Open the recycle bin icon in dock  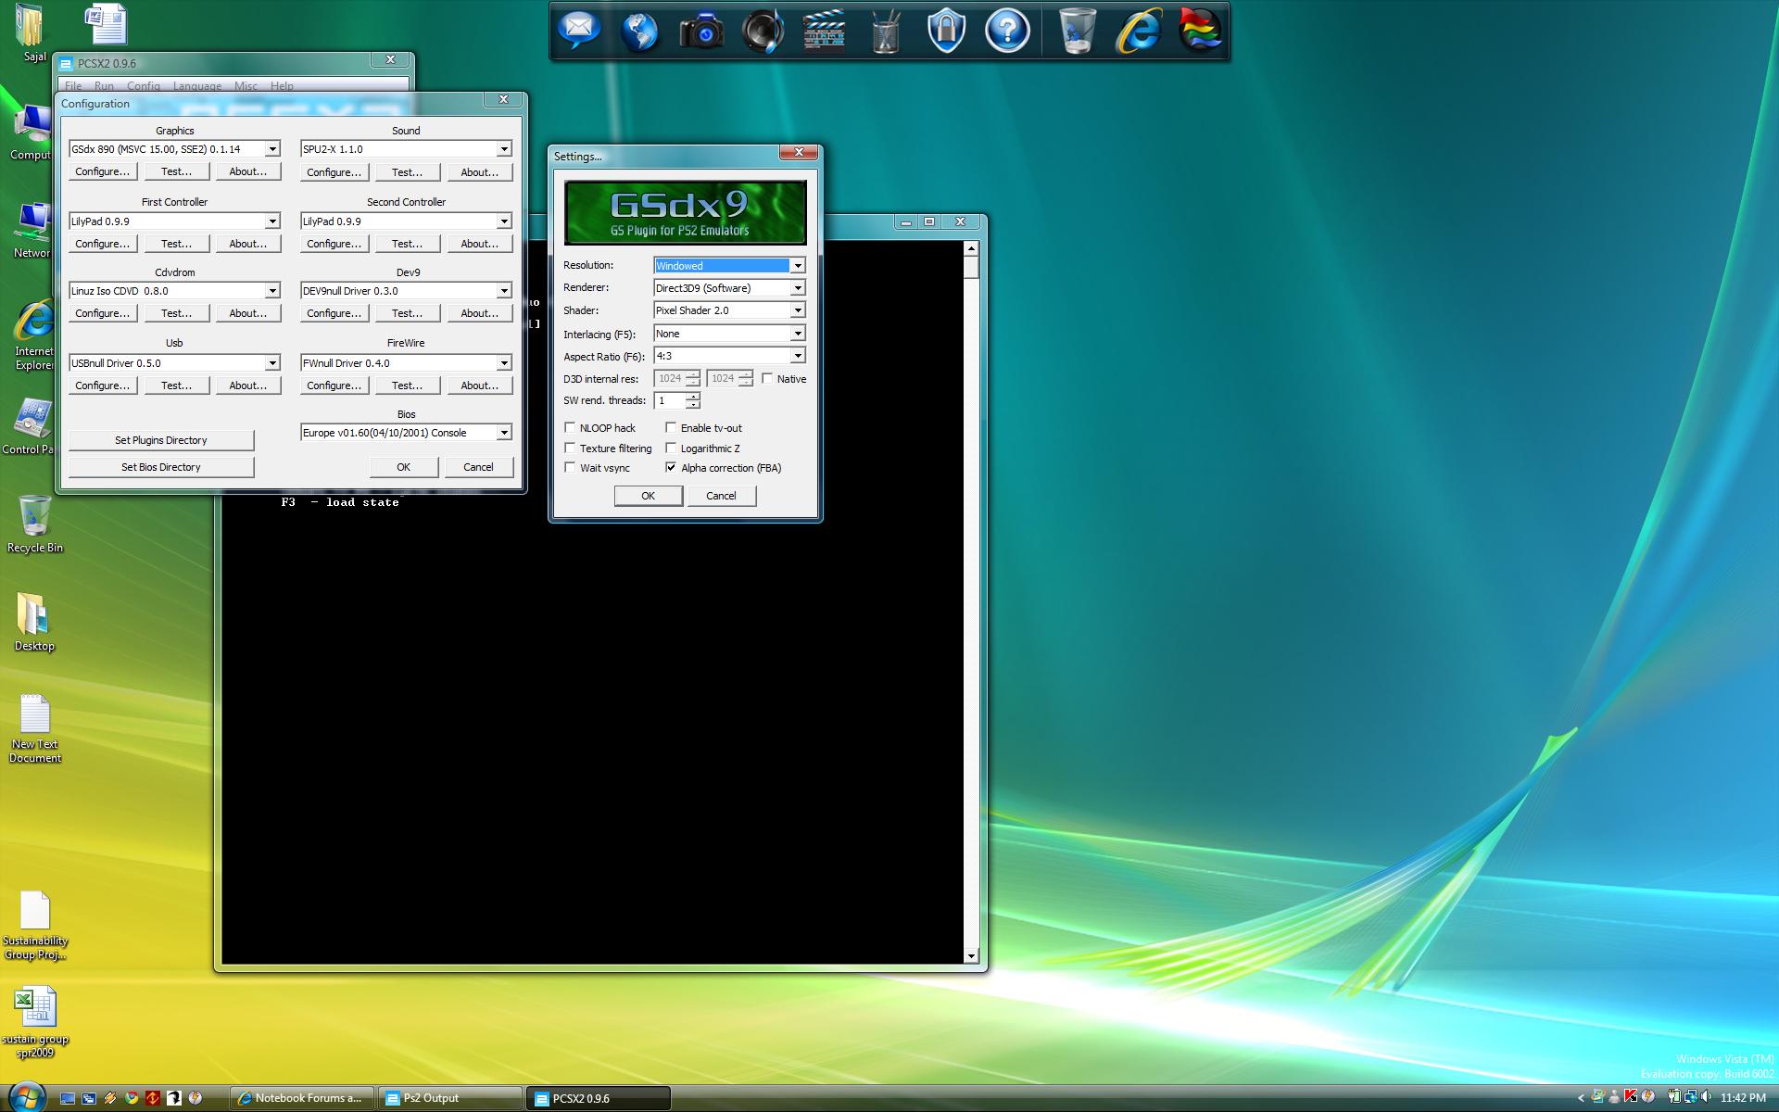1077,31
